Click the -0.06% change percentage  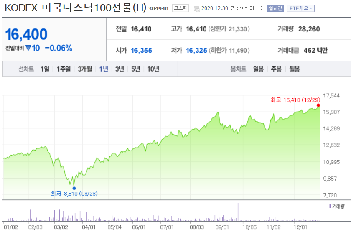(58, 48)
